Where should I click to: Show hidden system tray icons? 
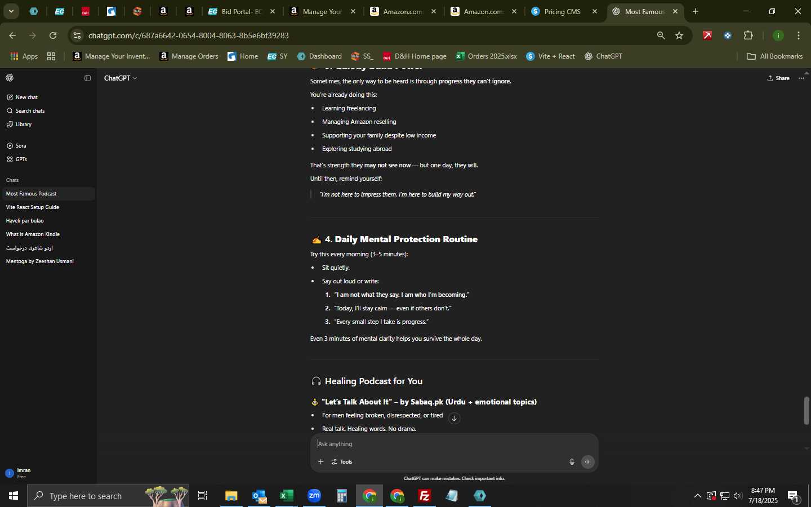tap(698, 496)
